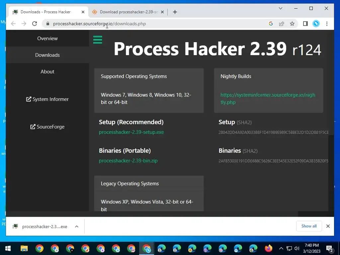340x255 pixels.
Task: Click the Nightly Builds heading
Action: (236, 76)
